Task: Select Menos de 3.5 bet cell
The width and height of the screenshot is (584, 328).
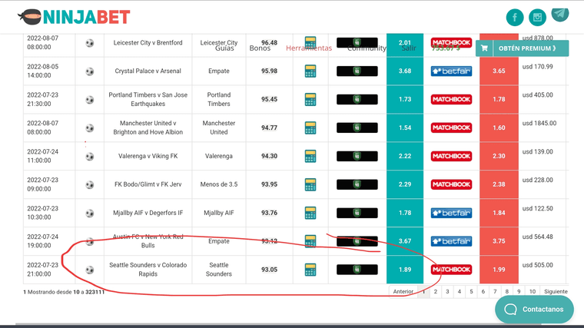Action: [x=219, y=184]
